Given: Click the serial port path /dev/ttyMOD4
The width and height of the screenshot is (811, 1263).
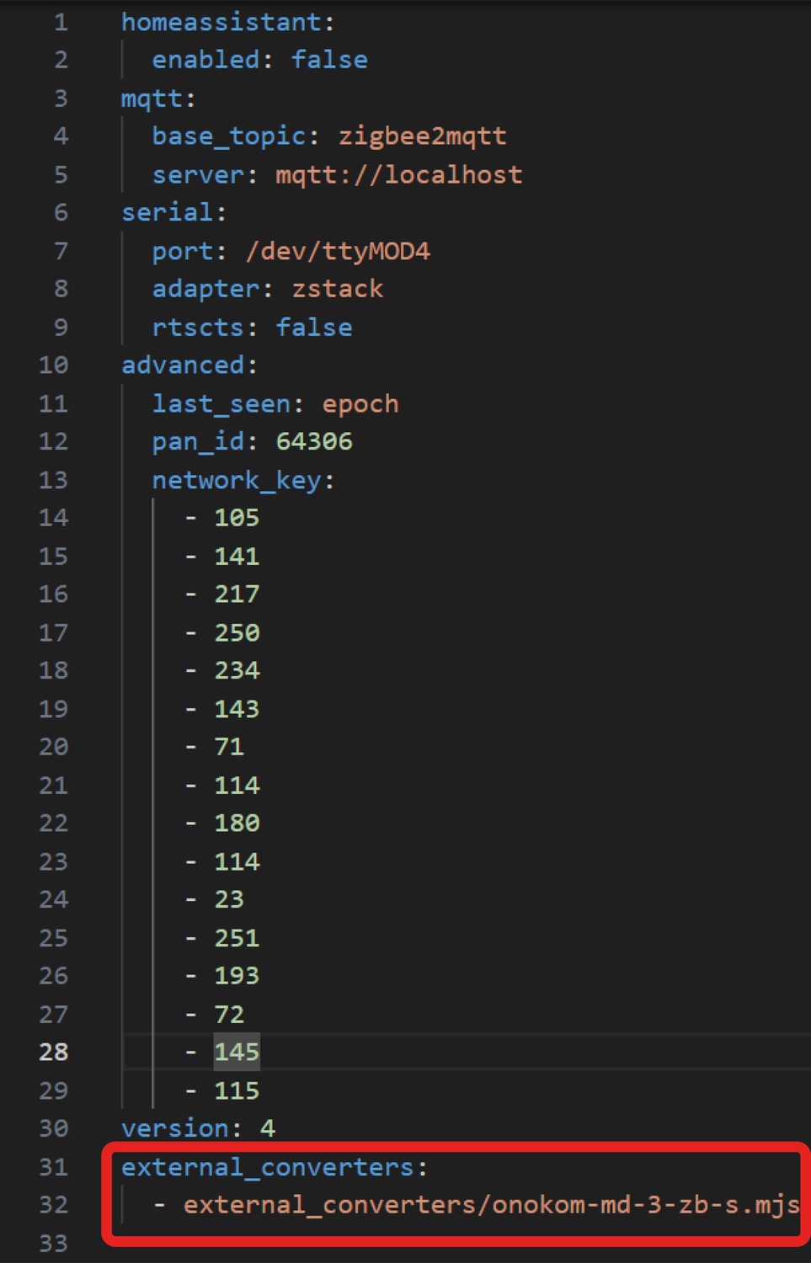Looking at the screenshot, I should [x=338, y=251].
